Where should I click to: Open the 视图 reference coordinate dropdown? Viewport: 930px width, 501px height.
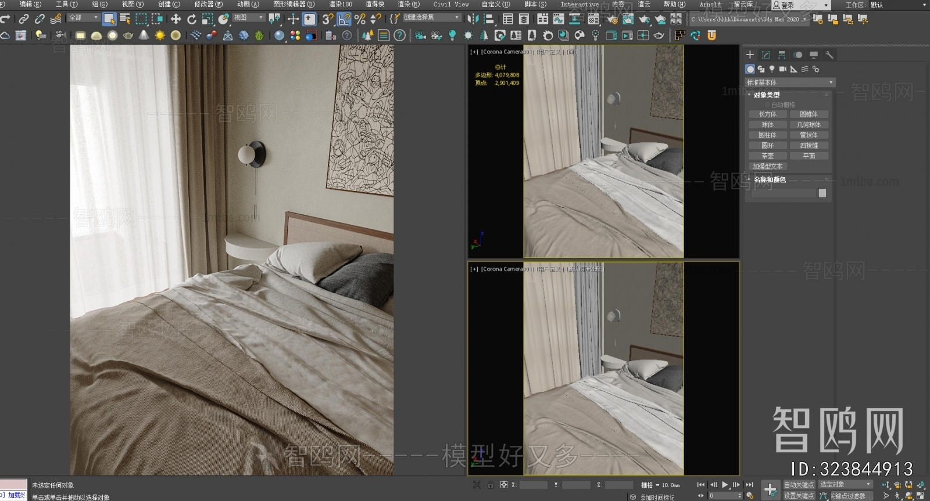tap(249, 18)
